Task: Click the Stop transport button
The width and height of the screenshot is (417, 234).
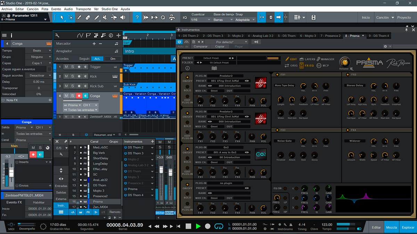Action: point(188,226)
